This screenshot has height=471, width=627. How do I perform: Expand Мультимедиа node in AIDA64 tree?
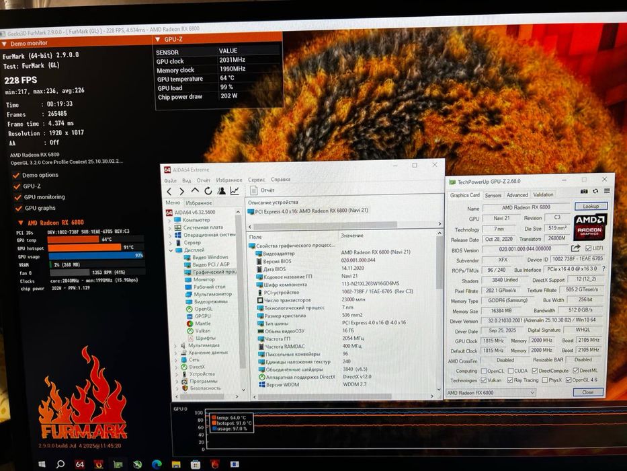[x=175, y=345]
